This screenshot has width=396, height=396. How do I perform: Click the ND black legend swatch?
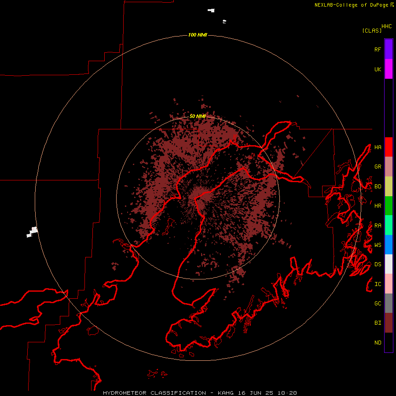tap(389, 342)
